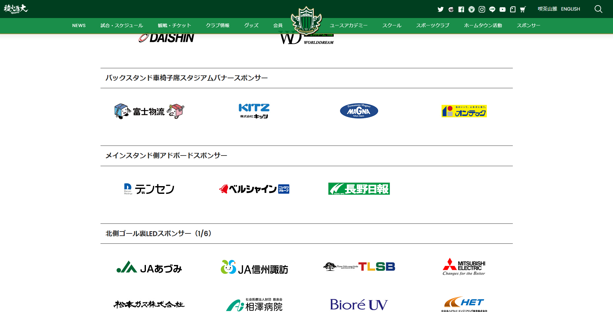Select the メインスタンド側アドボードスポンサー heading
This screenshot has height=312, width=613.
(166, 156)
